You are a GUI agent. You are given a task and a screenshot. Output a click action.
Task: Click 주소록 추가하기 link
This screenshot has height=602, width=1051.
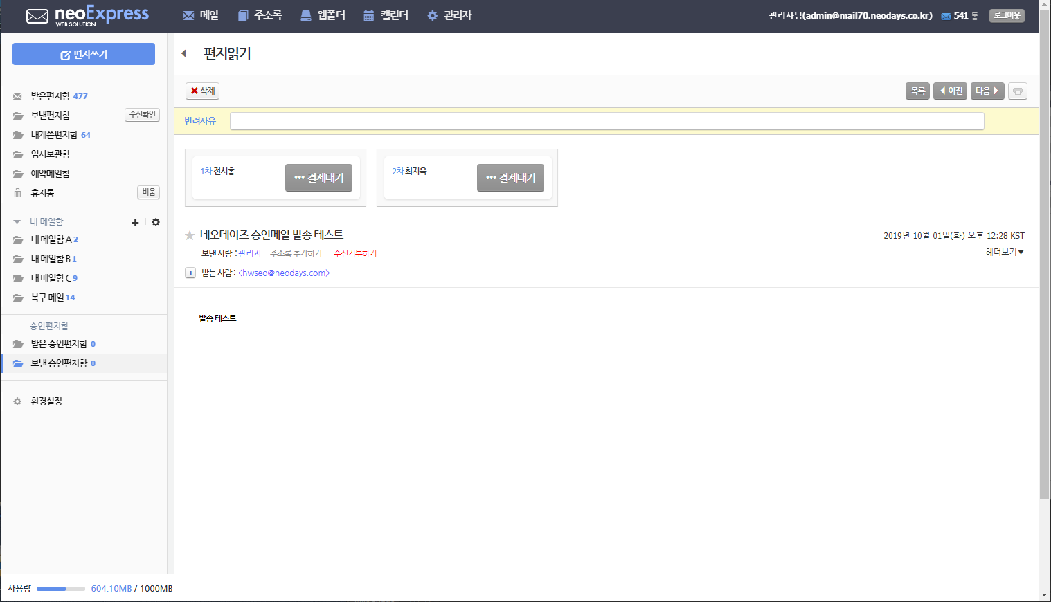[x=296, y=253]
